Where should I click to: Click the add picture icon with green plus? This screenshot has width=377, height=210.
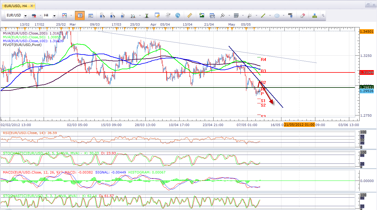click(x=202, y=15)
